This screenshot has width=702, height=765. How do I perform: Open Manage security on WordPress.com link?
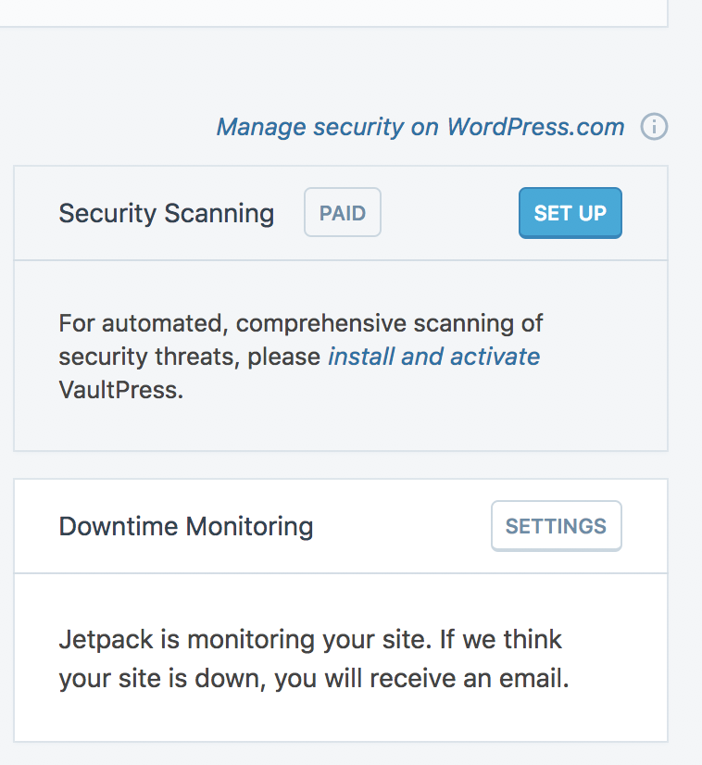coord(420,127)
